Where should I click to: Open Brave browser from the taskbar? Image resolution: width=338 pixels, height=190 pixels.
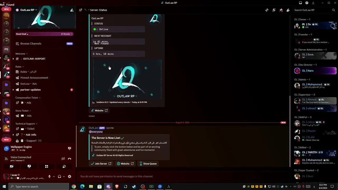coord(117,187)
